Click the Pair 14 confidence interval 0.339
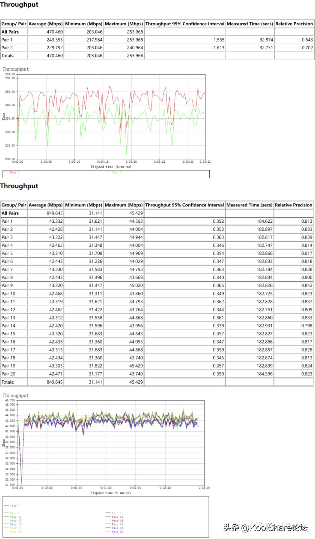 [218, 326]
